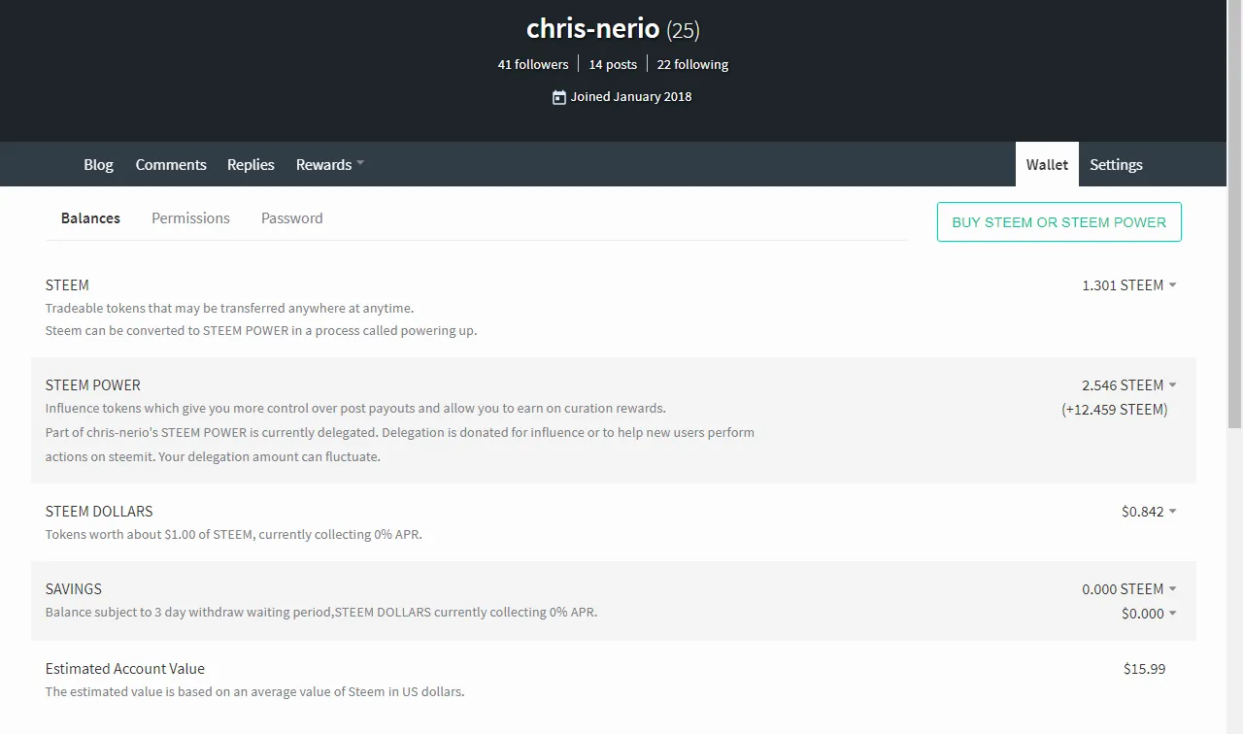Expand the 1.301 STEEM balance dropdown
Screen dimensions: 1243x734
1129,285
